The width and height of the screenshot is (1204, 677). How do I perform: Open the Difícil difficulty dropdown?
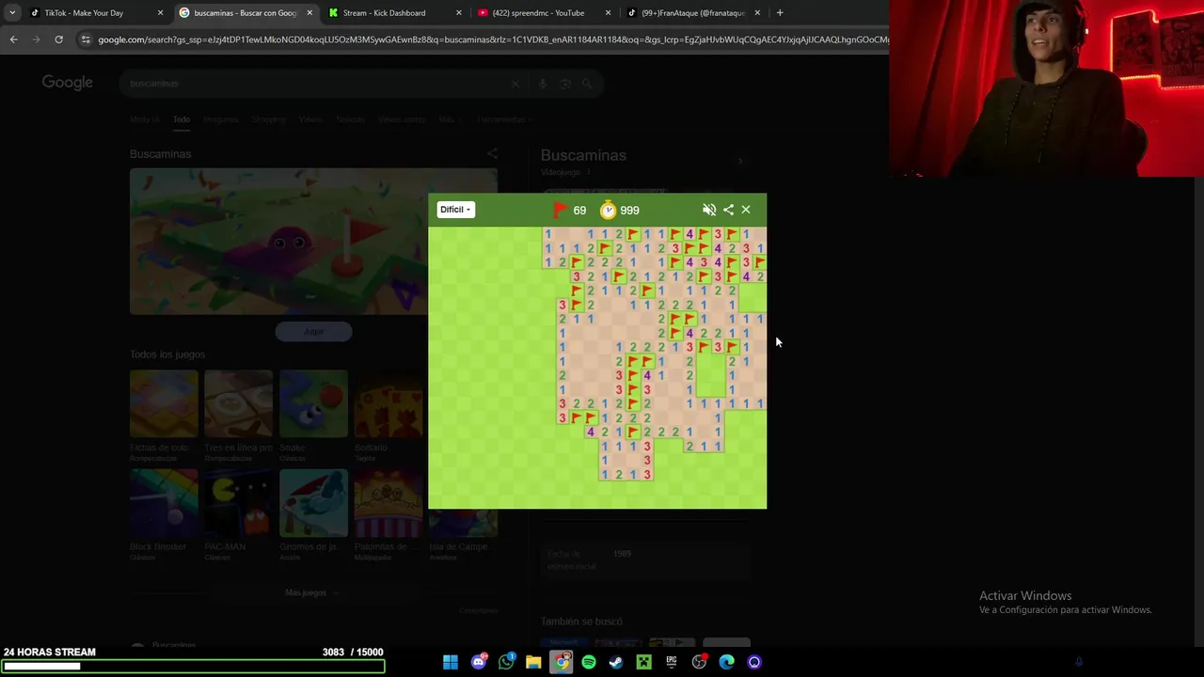point(455,210)
